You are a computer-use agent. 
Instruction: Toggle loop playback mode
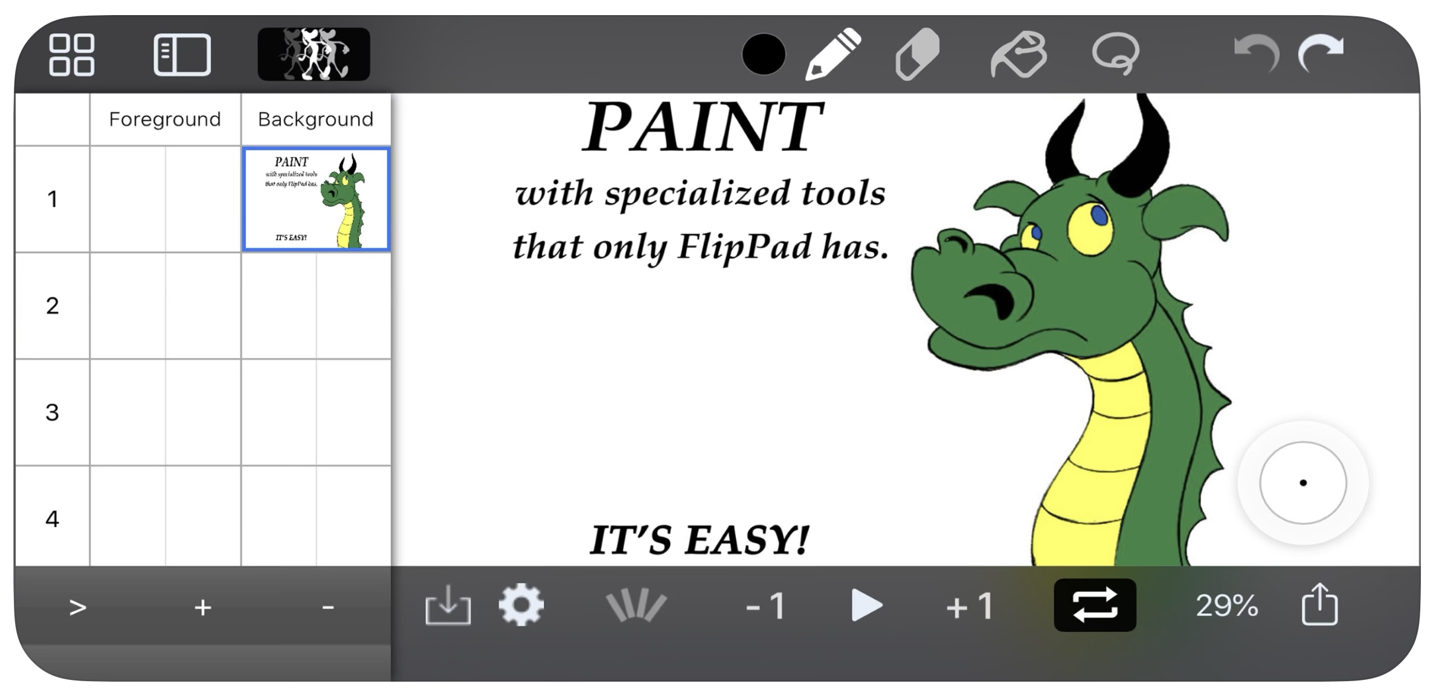[x=1094, y=605]
